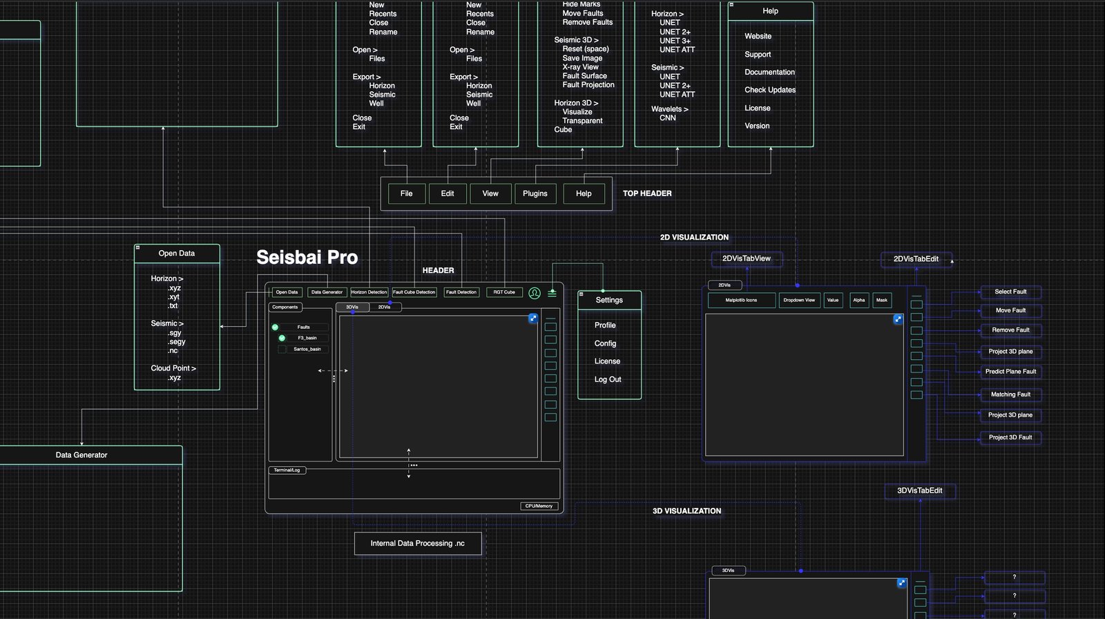Expand Seismic > in Open Data panel
The width and height of the screenshot is (1105, 619).
point(167,323)
